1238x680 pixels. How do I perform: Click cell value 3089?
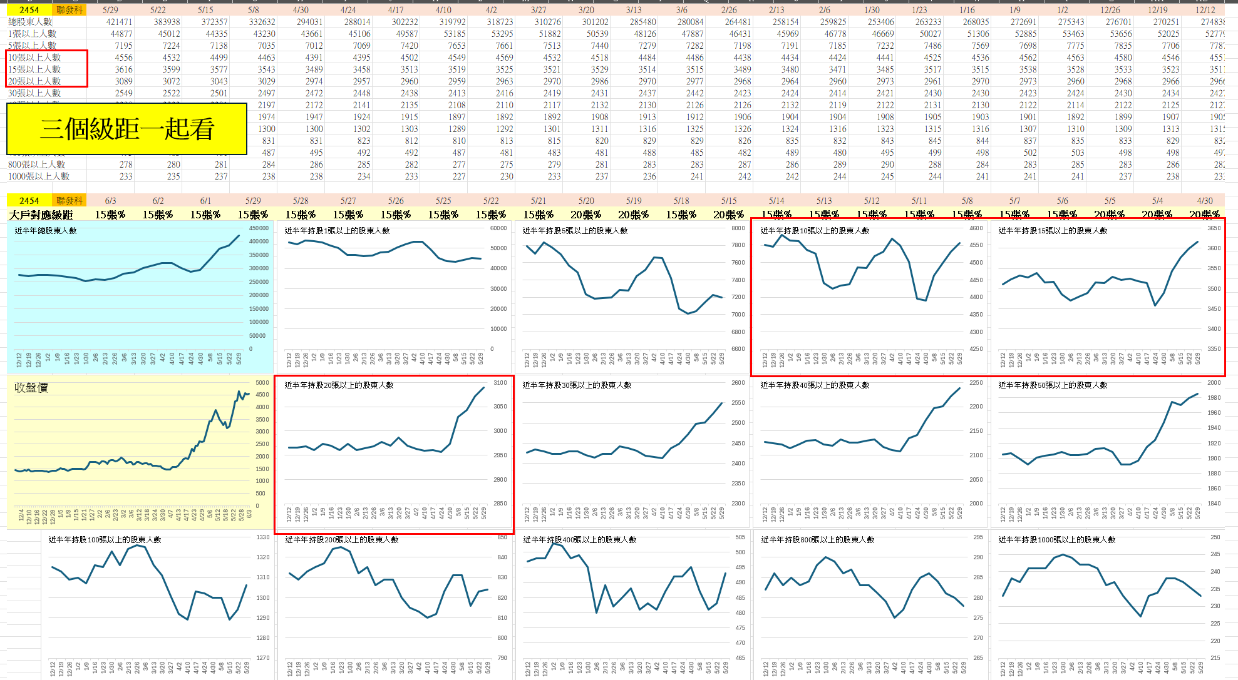123,81
